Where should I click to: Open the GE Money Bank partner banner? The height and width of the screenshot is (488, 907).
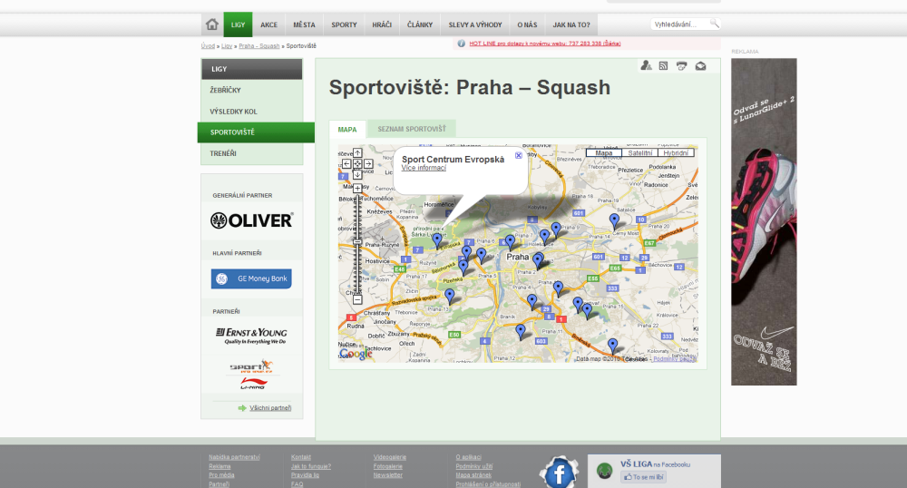tap(251, 278)
